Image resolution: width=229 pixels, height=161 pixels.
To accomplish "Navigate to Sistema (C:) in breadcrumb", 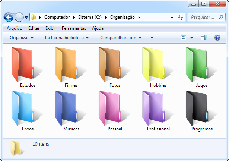I will 90,17.
